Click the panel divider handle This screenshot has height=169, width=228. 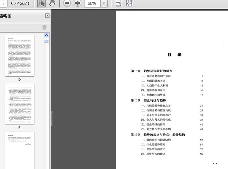tap(51, 114)
